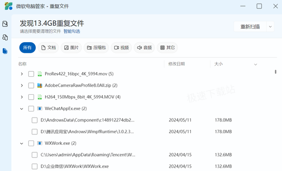Switch to the 其它 filter tab
Image resolution: width=282 pixels, height=171 pixels.
click(167, 47)
